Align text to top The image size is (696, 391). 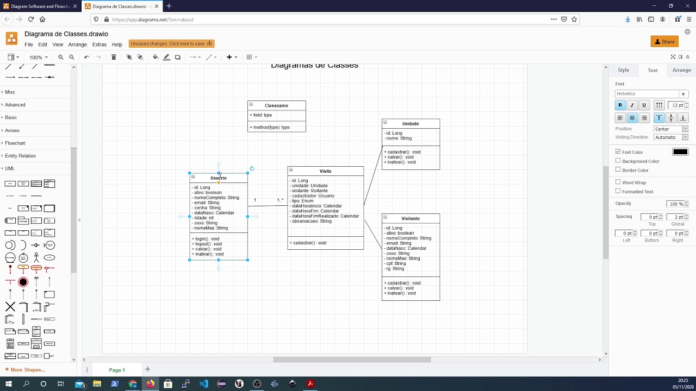point(659,118)
